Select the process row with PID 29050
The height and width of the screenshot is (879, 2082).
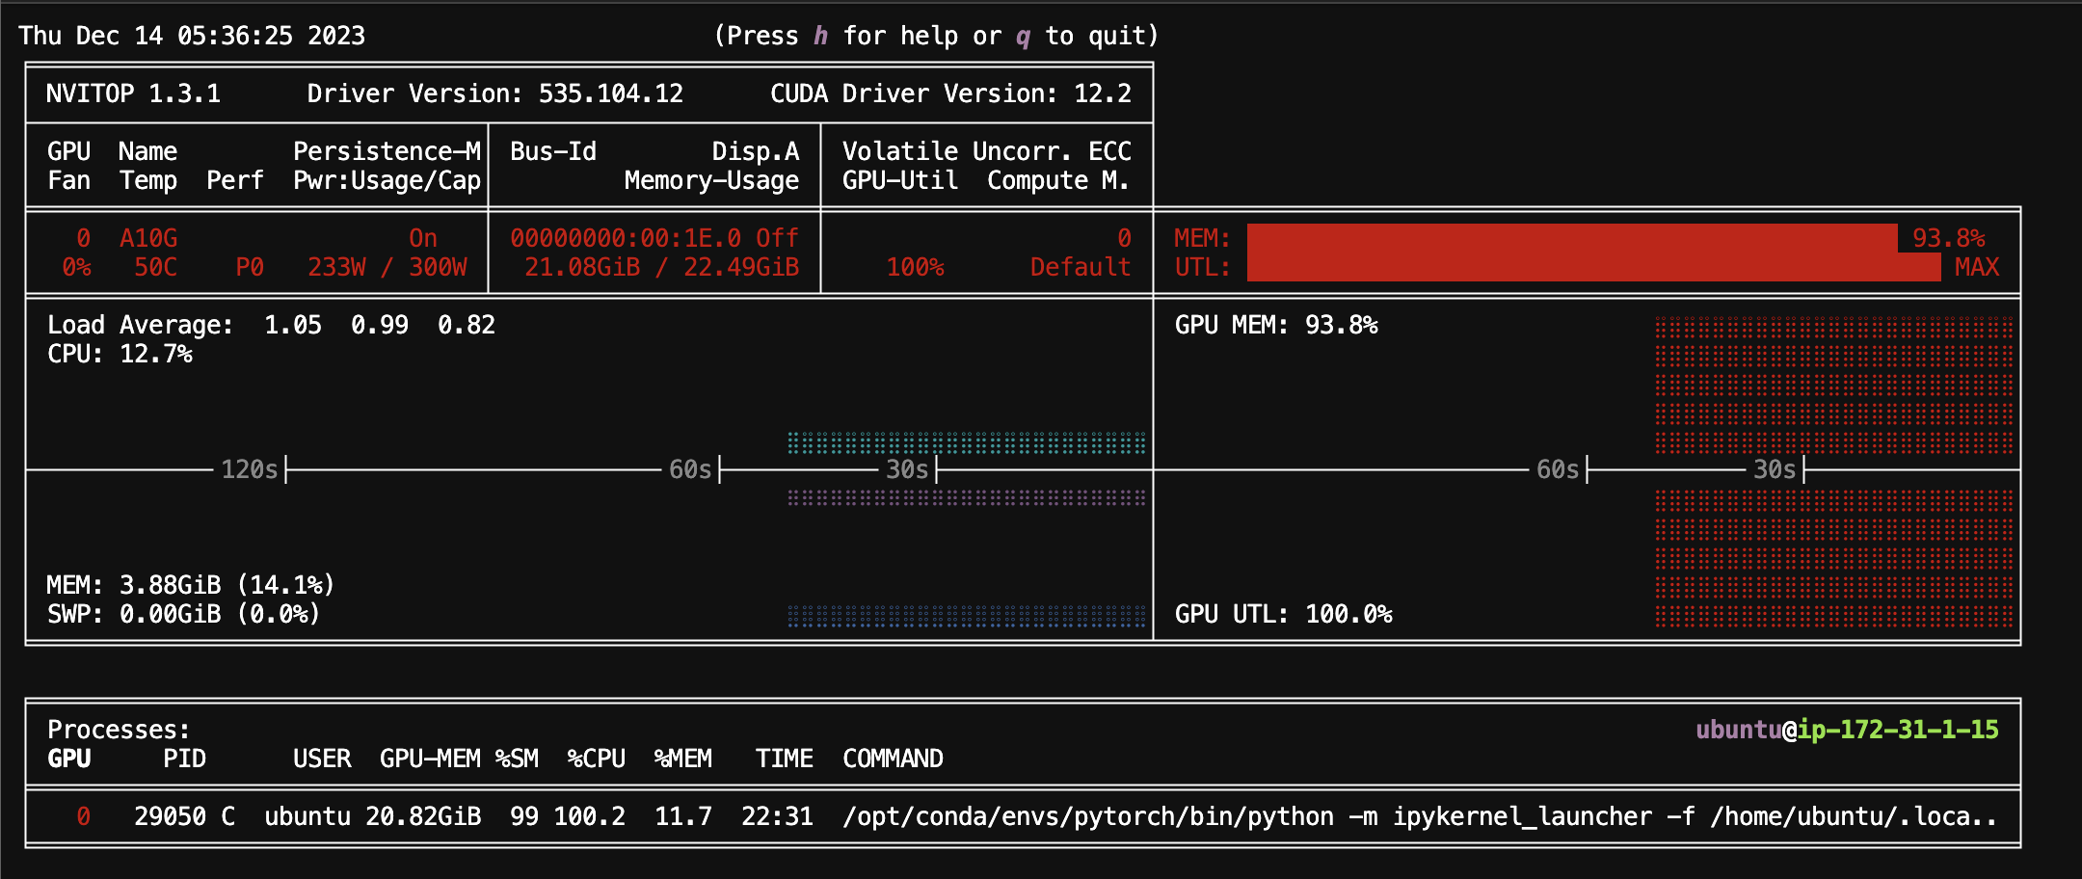[183, 816]
